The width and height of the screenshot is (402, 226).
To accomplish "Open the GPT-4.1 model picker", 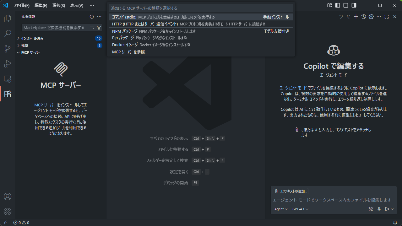I will (x=300, y=209).
